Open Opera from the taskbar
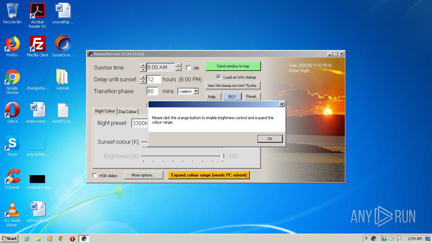The width and height of the screenshot is (432, 243). (72, 239)
